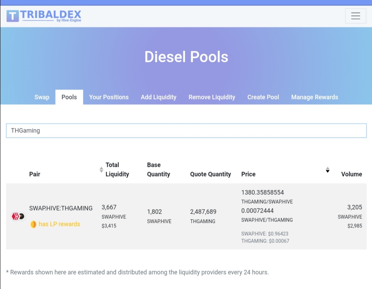Click the THGAMING: $0.00067 price line
Image resolution: width=372 pixels, height=289 pixels.
(265, 241)
